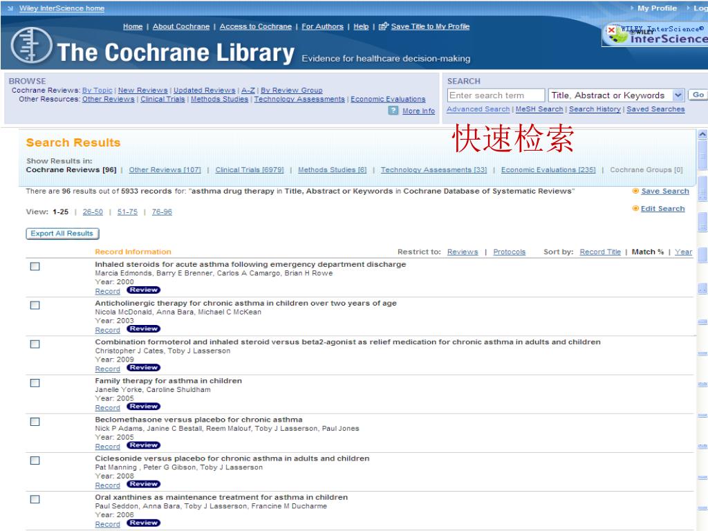This screenshot has width=708, height=531.
Task: Open the MeSH Search link
Action: click(x=539, y=109)
